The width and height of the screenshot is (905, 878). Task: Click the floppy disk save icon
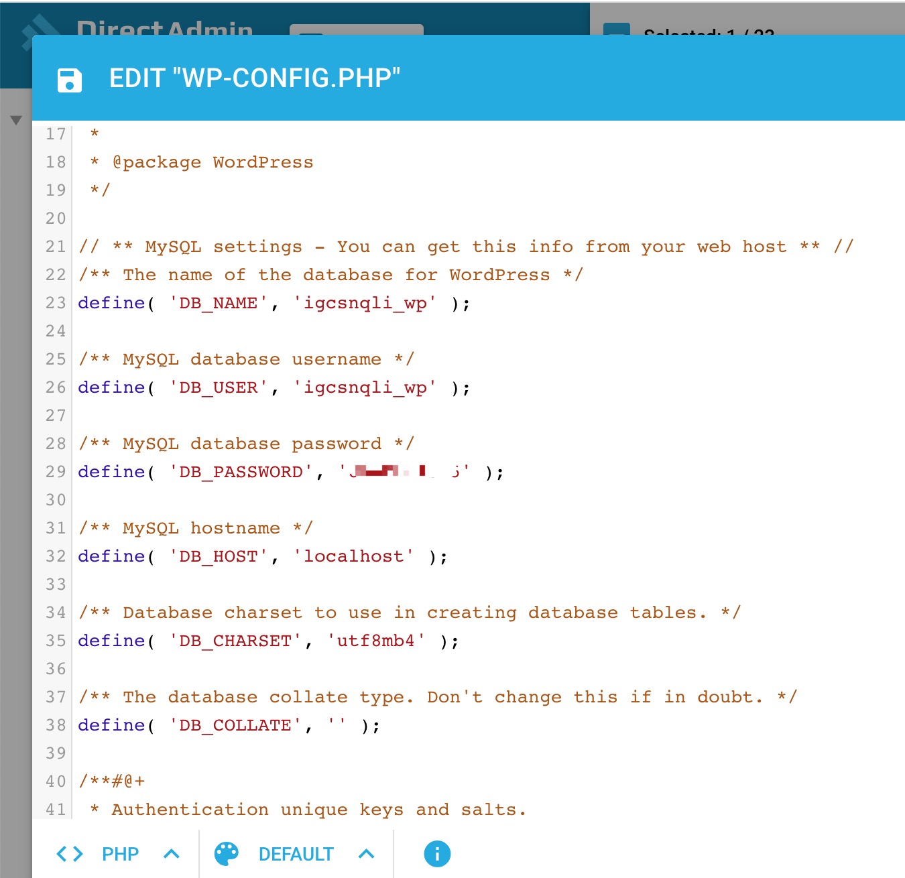(70, 80)
